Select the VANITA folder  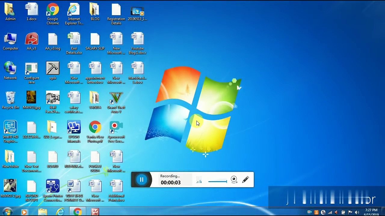(x=95, y=100)
